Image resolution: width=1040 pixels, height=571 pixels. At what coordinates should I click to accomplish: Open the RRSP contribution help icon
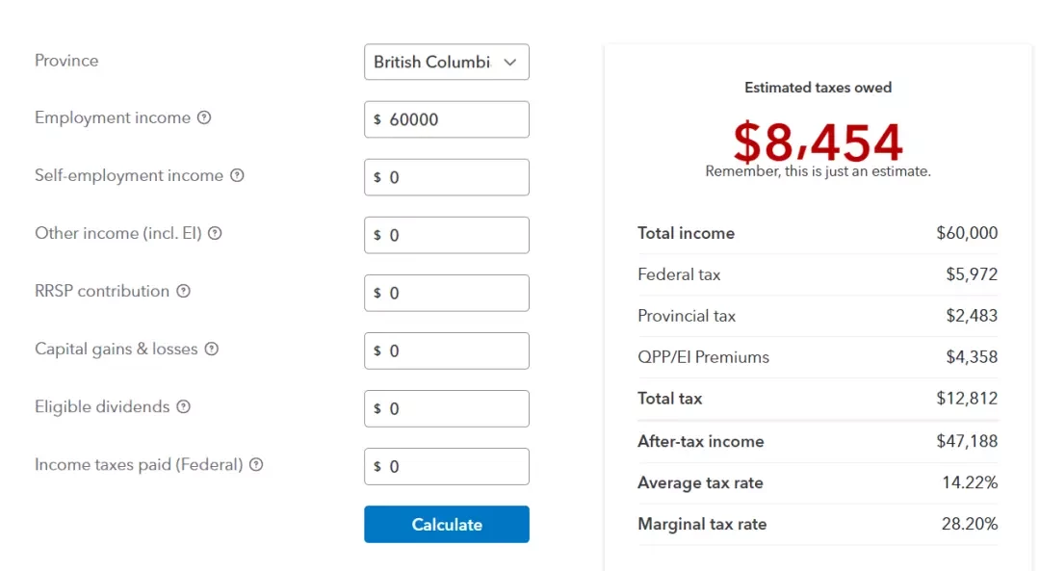click(184, 291)
